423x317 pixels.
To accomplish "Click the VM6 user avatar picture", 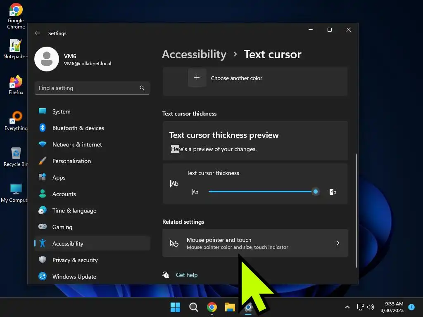I will point(47,59).
